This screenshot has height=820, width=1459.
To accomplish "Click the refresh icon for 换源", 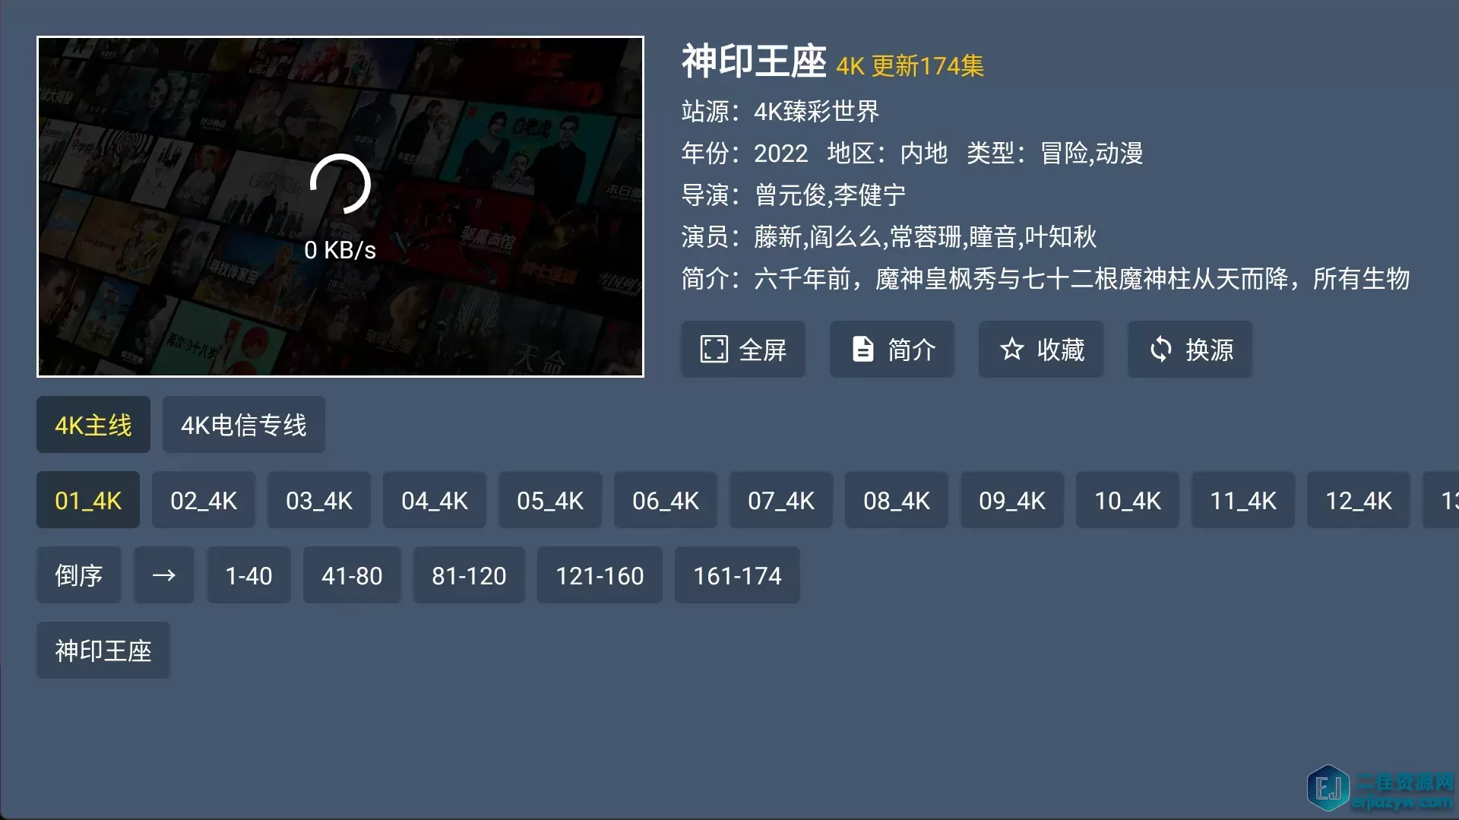I will pyautogui.click(x=1160, y=350).
